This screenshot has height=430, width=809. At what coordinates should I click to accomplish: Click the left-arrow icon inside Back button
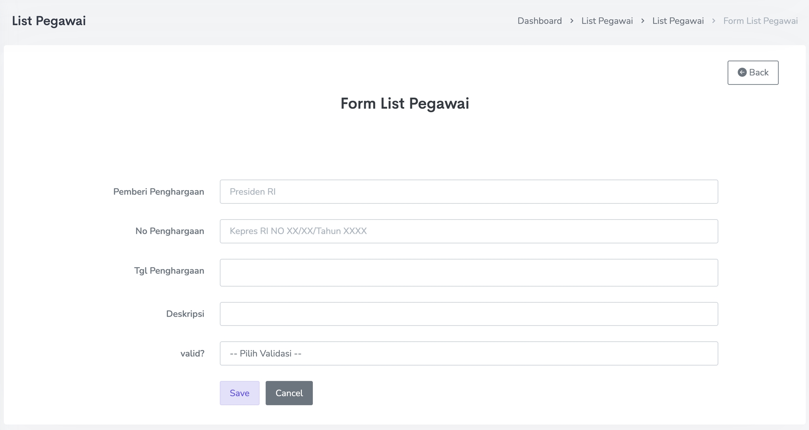(x=742, y=72)
